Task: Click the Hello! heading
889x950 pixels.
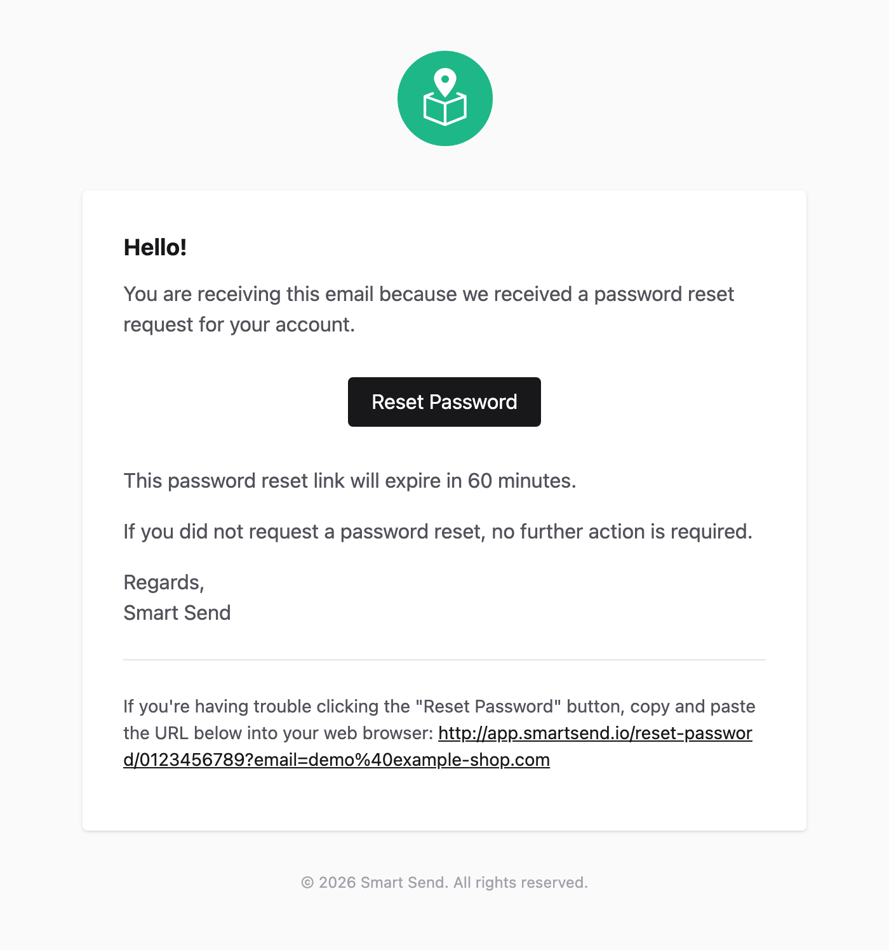Action: click(x=156, y=247)
